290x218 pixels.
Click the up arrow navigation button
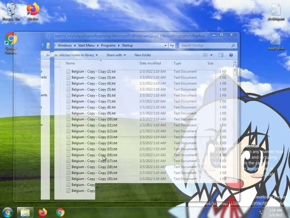coord(43,45)
